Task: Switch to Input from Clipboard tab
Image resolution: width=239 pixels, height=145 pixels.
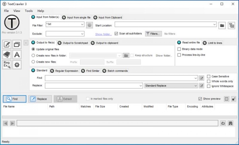Action: click(x=108, y=18)
